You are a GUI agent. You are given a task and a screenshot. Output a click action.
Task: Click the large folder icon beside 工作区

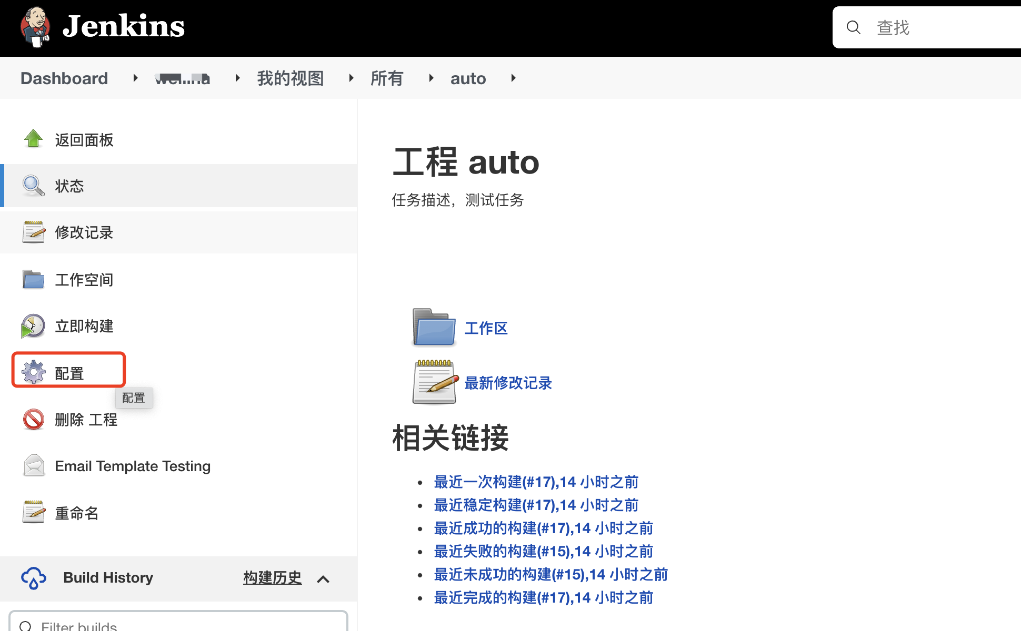(434, 327)
